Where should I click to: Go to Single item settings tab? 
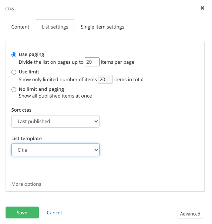point(102,27)
